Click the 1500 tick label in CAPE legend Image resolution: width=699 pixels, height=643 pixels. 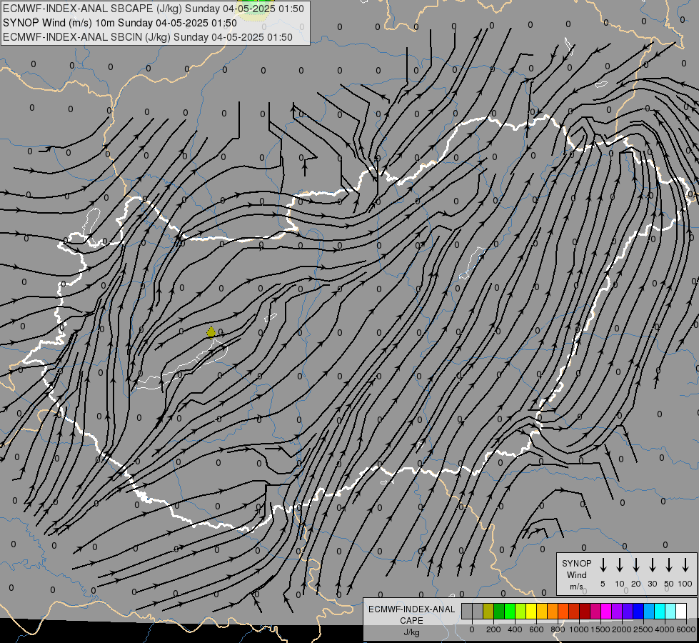600,629
